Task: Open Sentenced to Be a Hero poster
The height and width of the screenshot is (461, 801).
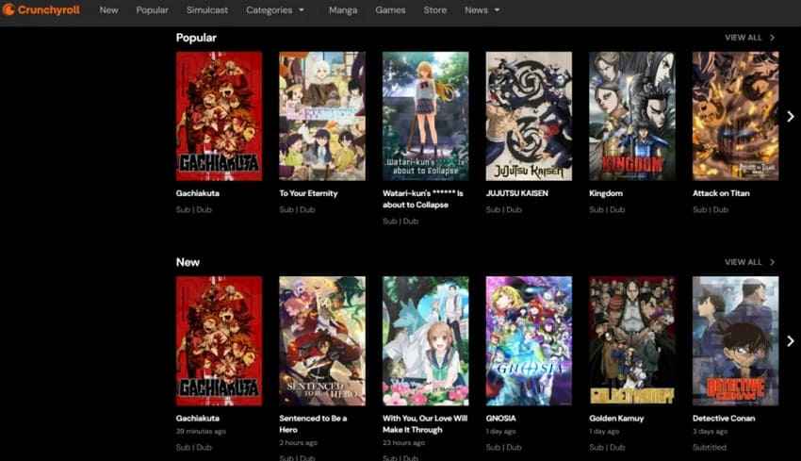Action: [322, 341]
